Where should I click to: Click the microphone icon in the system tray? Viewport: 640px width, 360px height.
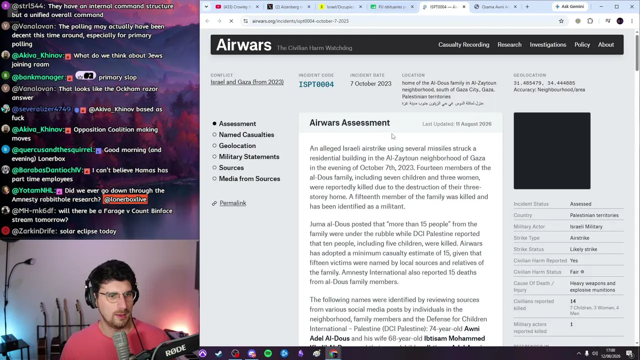[586, 353]
